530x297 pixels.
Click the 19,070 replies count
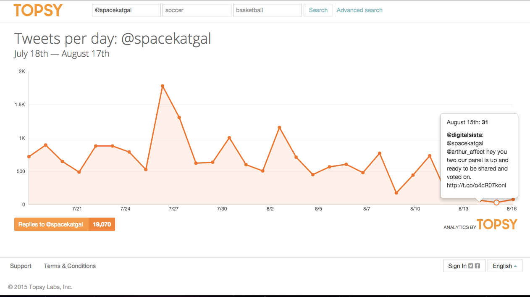(102, 224)
